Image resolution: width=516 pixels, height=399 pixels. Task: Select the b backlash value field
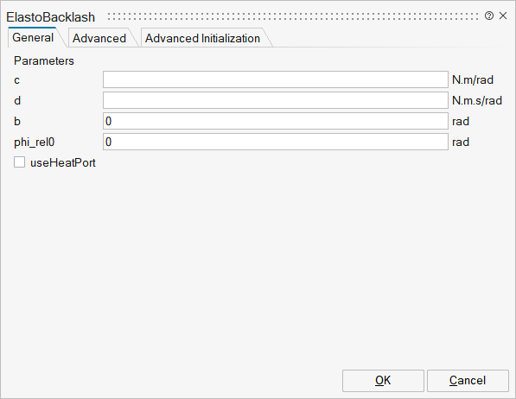pos(276,121)
